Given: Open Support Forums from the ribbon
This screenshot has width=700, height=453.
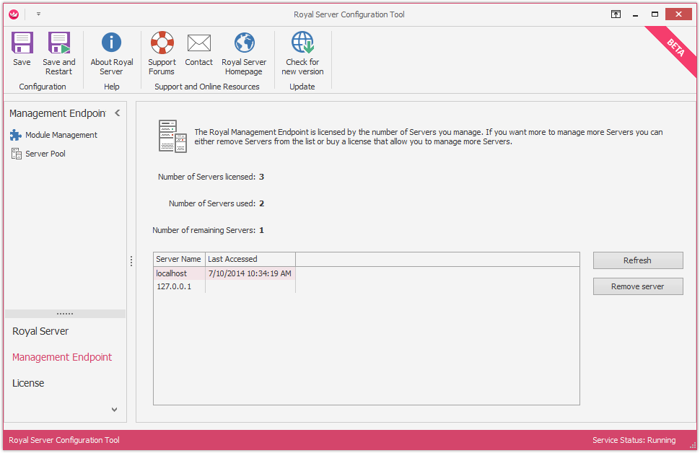Looking at the screenshot, I should (x=162, y=44).
